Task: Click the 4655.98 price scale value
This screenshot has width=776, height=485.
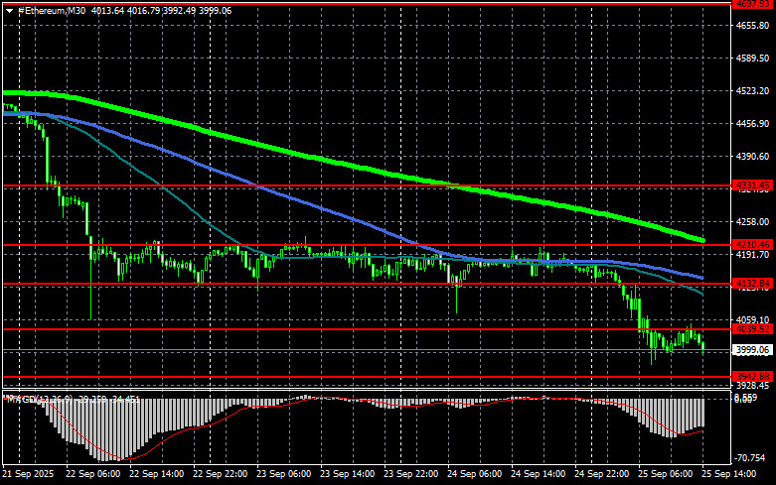Action: [752, 26]
